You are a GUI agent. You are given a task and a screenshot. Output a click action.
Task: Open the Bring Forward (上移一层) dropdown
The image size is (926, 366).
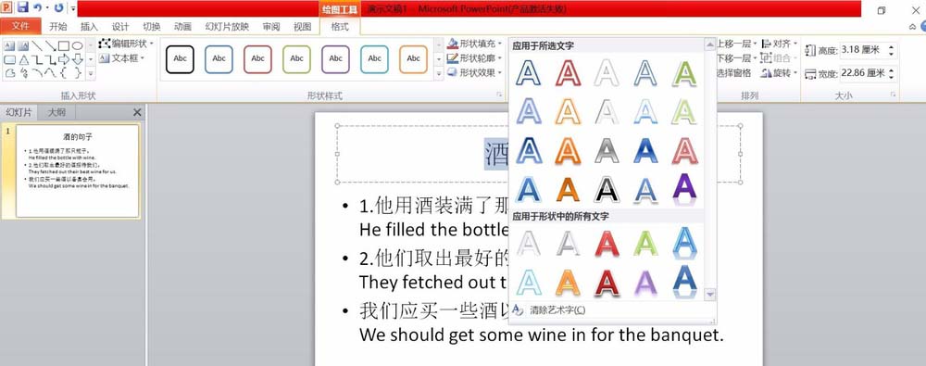[756, 44]
